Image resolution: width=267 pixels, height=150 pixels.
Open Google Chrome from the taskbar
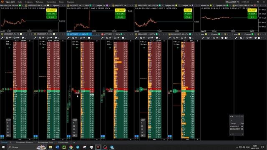coord(71,147)
